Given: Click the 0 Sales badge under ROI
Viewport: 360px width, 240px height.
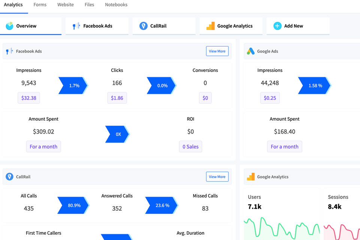Looking at the screenshot, I should pos(190,147).
